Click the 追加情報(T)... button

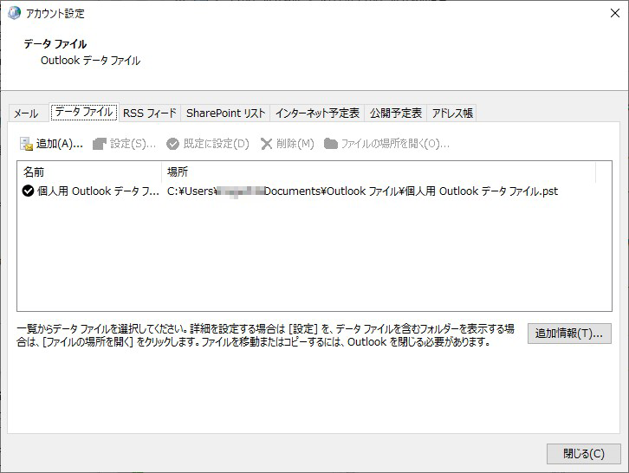click(569, 334)
